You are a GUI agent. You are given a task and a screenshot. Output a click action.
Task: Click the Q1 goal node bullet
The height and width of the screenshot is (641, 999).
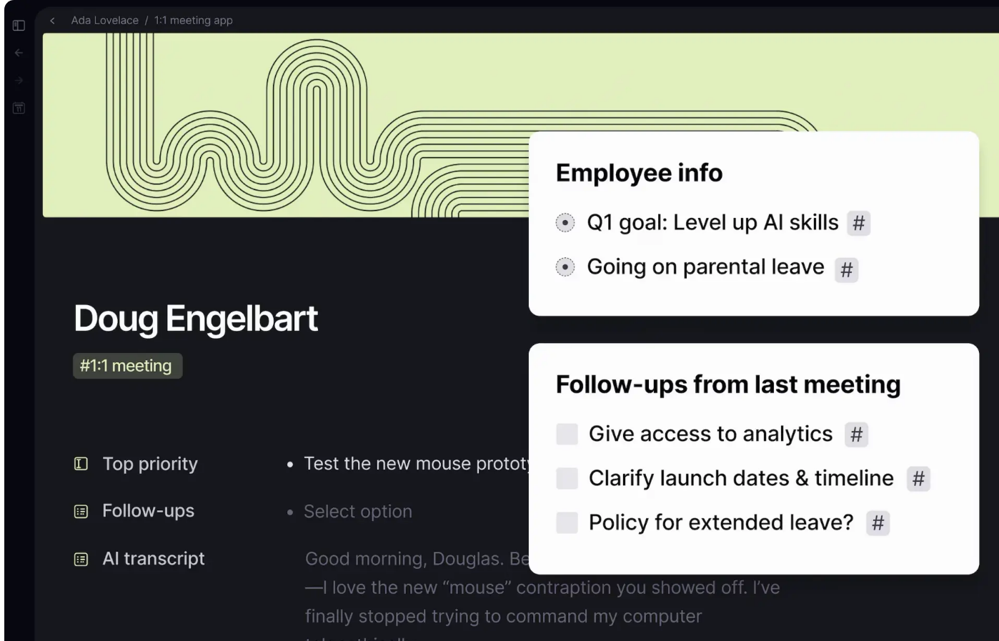(x=565, y=223)
